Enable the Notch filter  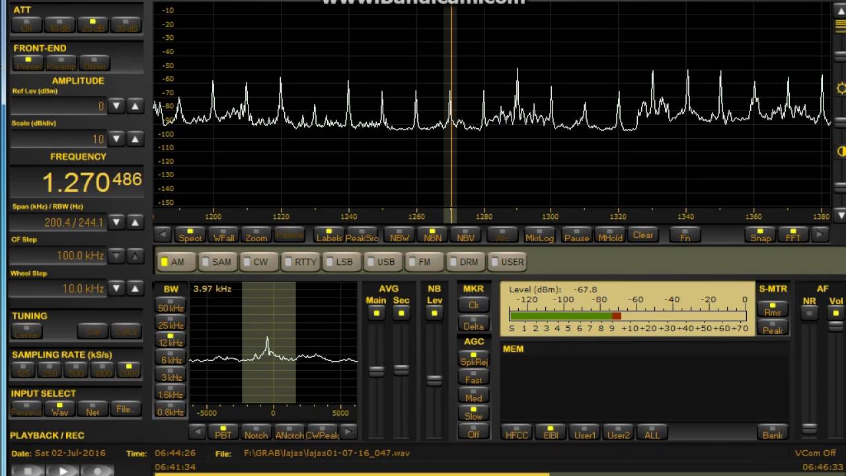(x=256, y=432)
